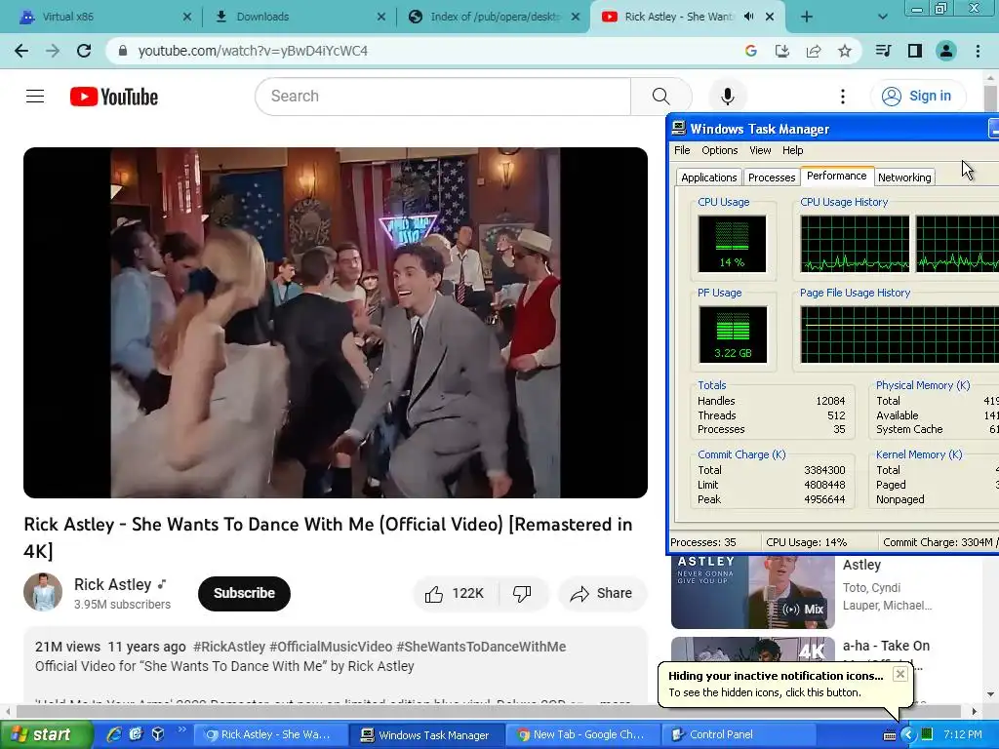Share this page from the address bar

pos(814,51)
